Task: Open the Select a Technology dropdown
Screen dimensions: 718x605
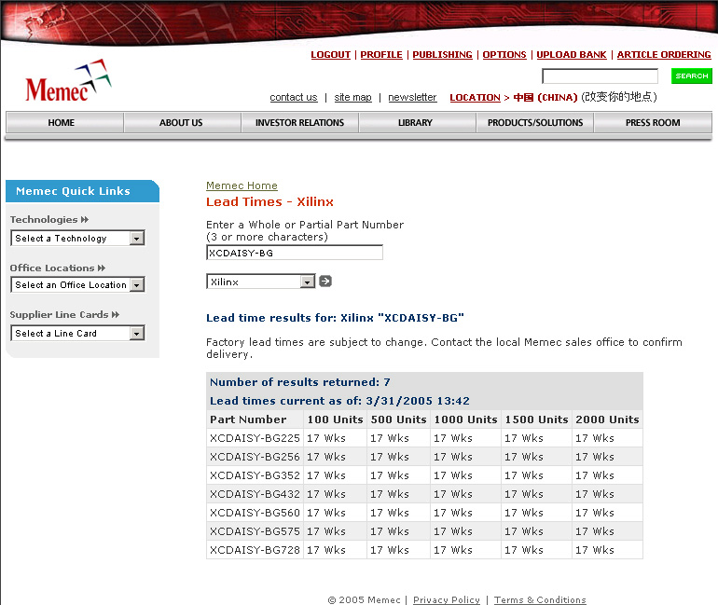Action: 78,239
